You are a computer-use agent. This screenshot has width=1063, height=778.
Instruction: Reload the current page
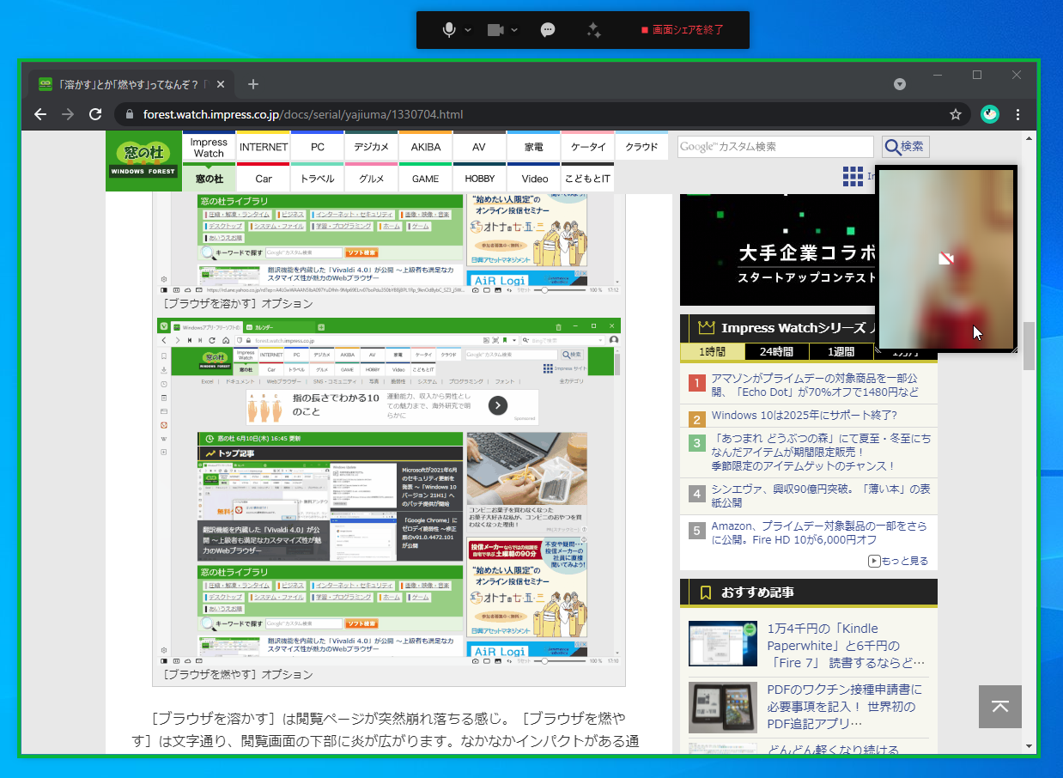coord(94,113)
